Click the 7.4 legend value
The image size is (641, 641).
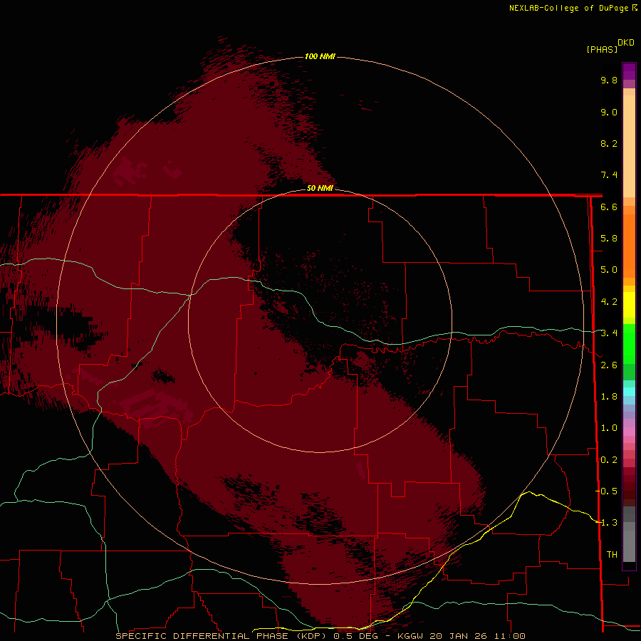click(609, 175)
